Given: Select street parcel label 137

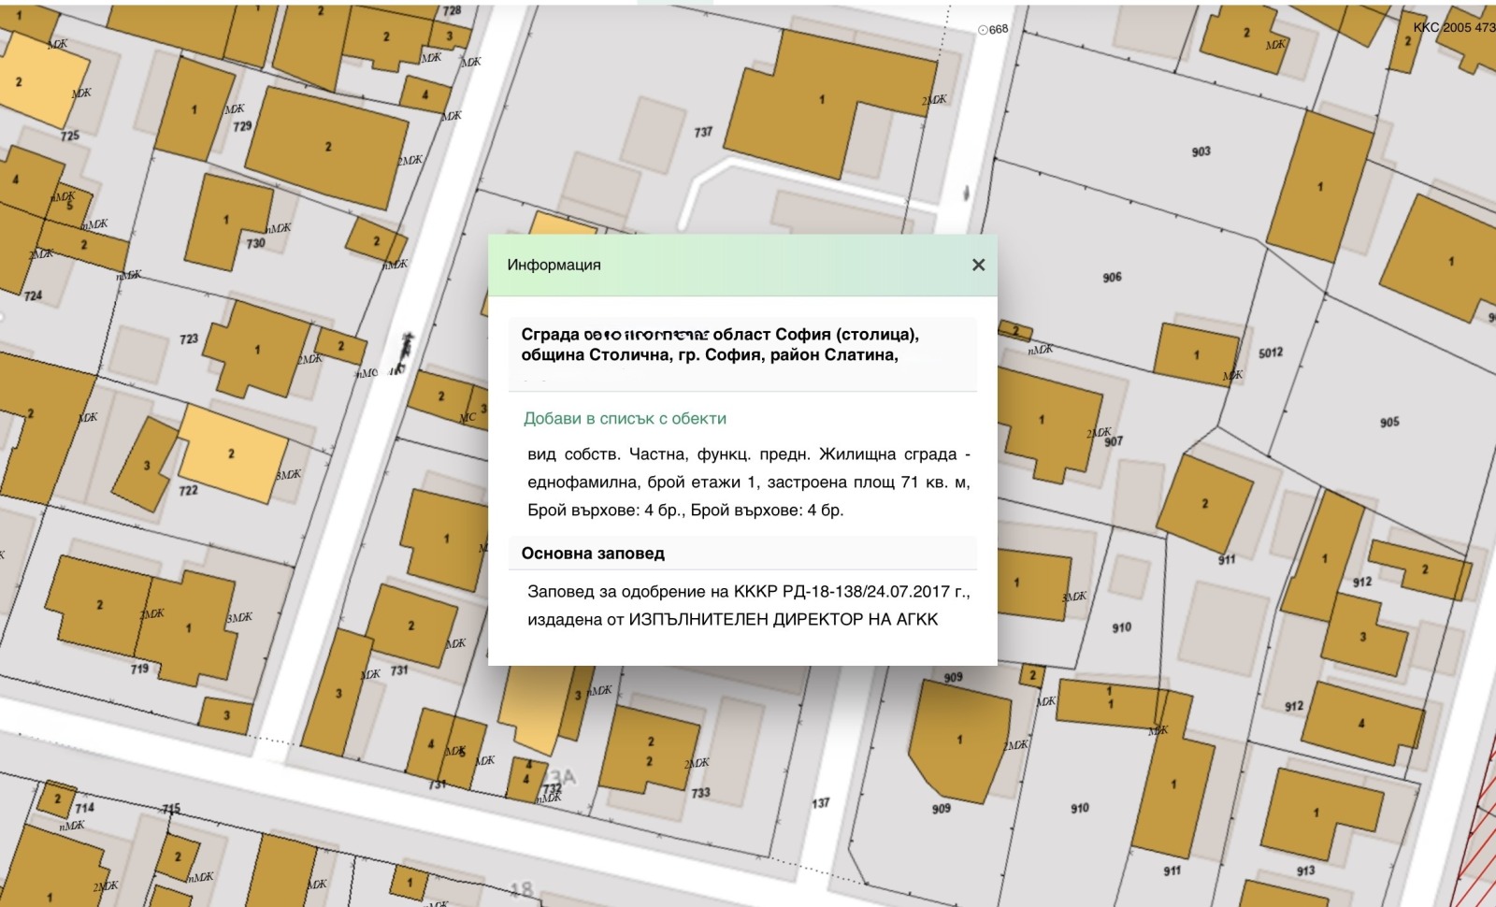Looking at the screenshot, I should 821,802.
